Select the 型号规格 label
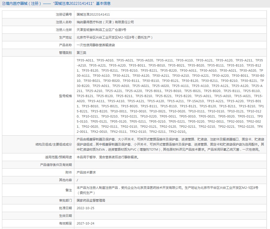 pos(66,96)
